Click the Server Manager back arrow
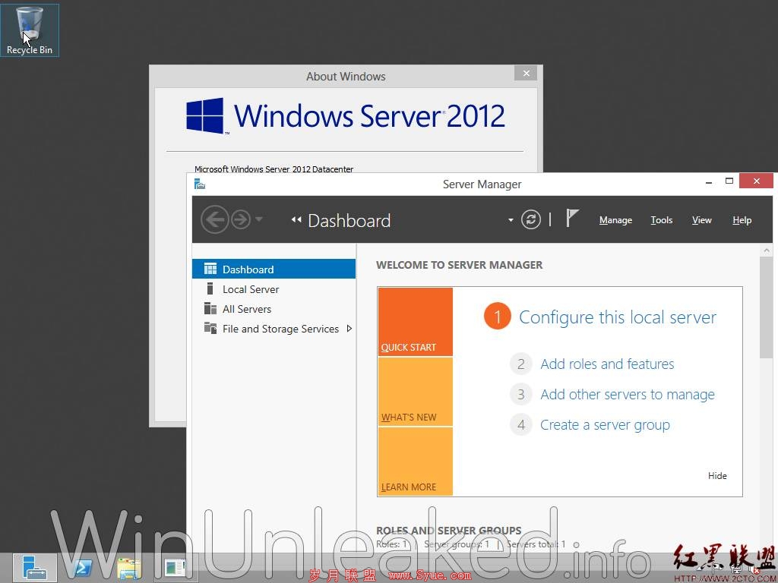The height and width of the screenshot is (583, 778). tap(215, 219)
